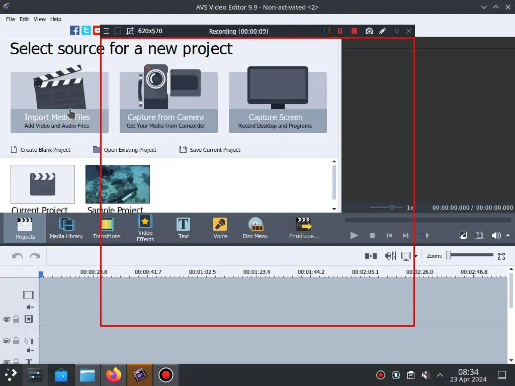The width and height of the screenshot is (515, 386).
Task: Choose Capture from Camera source
Action: [168, 103]
